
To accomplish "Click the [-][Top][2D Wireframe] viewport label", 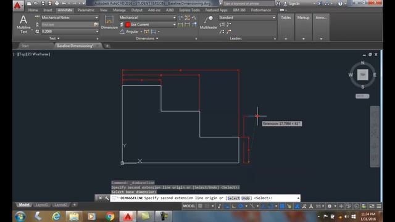I will (x=32, y=54).
